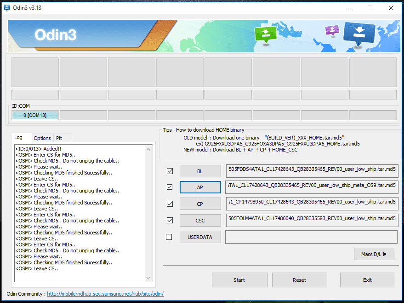This screenshot has height=303, width=404.
Task: Click the "<ID:0/013> Added!!" log line
Action: tap(39, 149)
